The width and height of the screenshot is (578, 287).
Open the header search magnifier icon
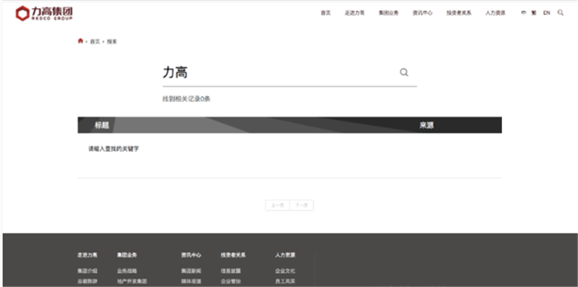pyautogui.click(x=561, y=13)
